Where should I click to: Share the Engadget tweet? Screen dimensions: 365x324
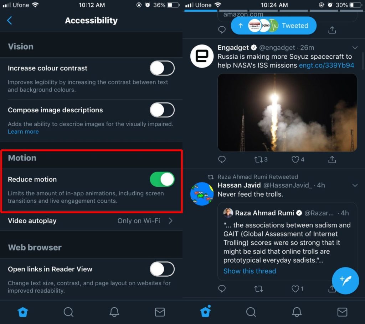pos(332,160)
